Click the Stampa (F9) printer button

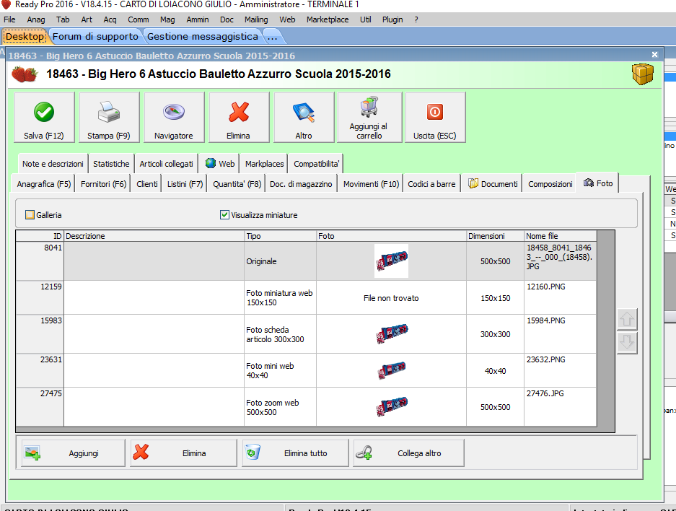[x=109, y=117]
